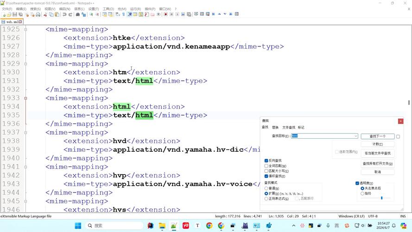Open the 插件(P) menu
Image resolution: width=412 pixels, height=232 pixels.
(x=150, y=9)
